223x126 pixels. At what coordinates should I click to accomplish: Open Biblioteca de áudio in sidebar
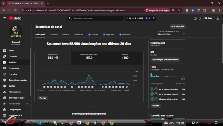pyautogui.click(x=16, y=98)
